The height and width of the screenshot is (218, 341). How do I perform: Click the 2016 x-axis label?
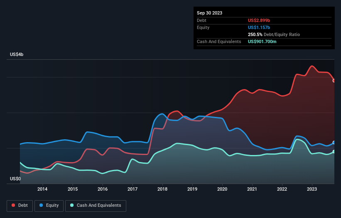[103, 189]
